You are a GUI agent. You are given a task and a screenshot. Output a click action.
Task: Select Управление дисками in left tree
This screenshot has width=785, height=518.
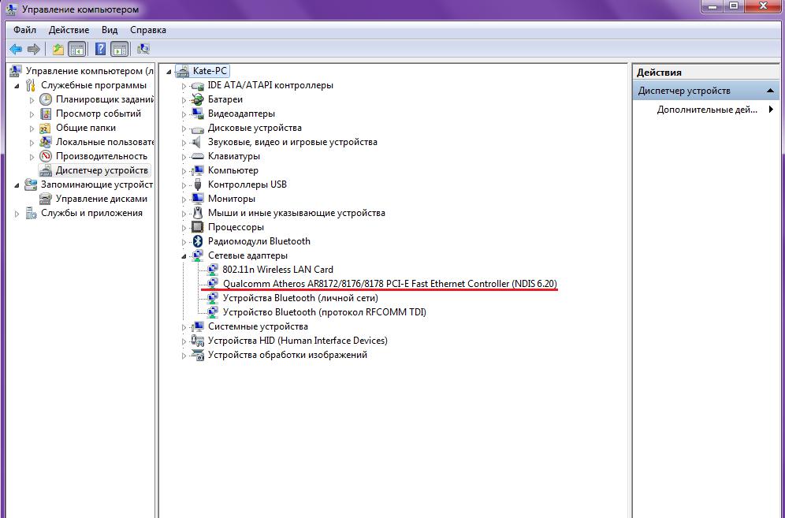click(x=101, y=199)
